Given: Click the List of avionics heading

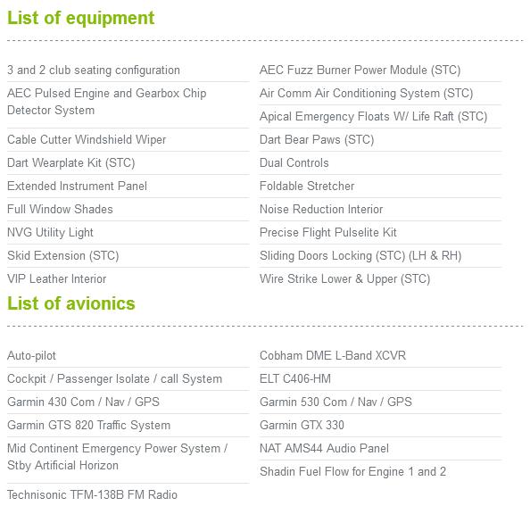Looking at the screenshot, I should (x=71, y=303).
